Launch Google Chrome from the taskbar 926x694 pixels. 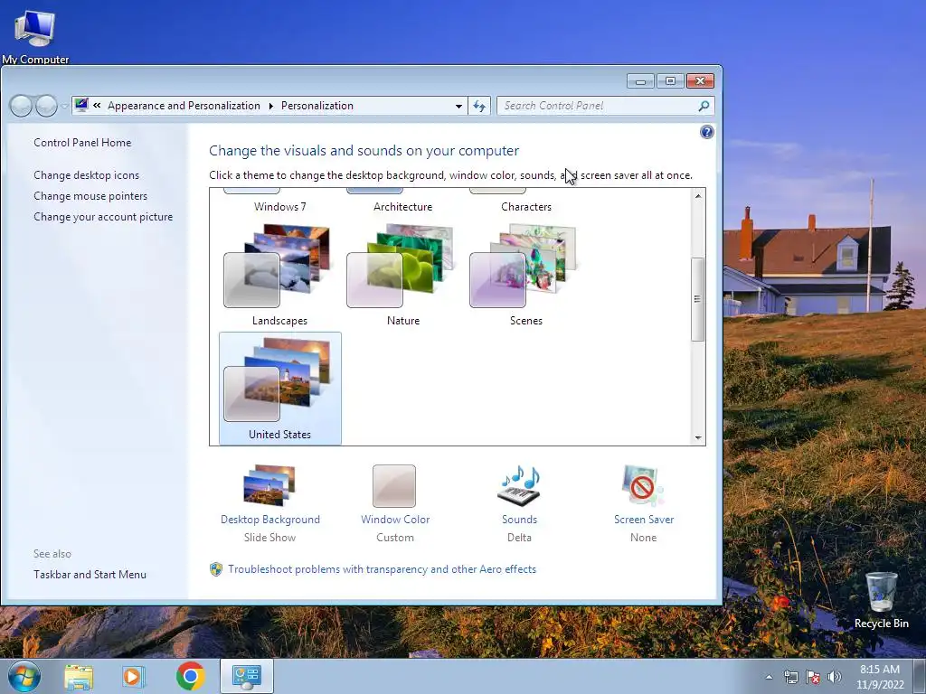(190, 676)
